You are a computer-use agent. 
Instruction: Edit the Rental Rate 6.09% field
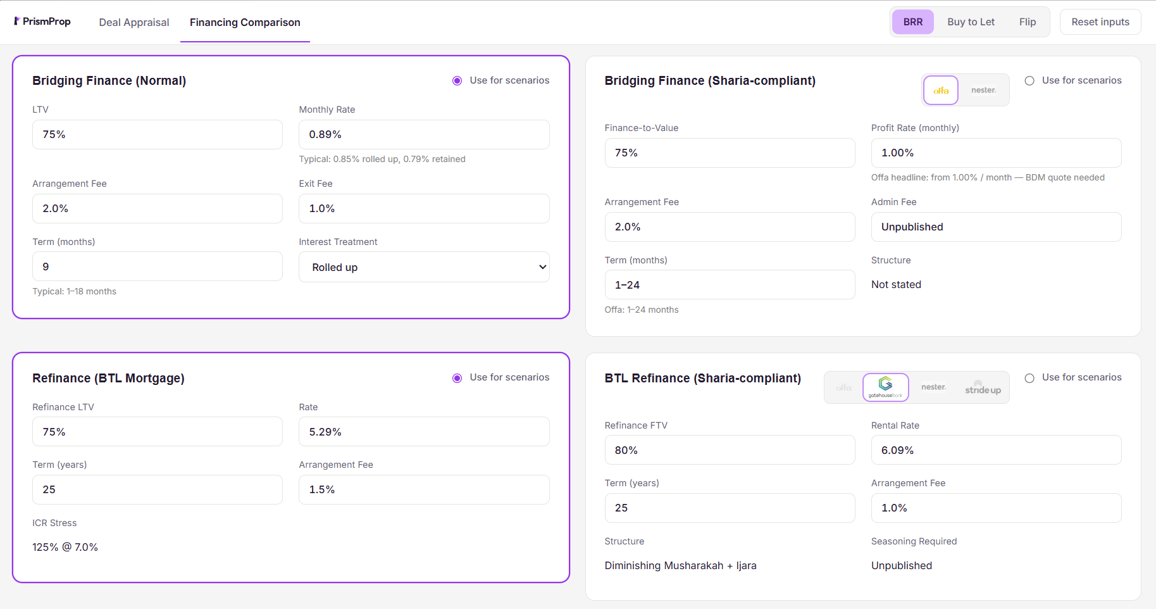click(996, 450)
